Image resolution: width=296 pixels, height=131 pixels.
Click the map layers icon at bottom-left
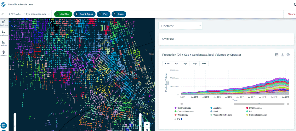pyautogui.click(x=4, y=125)
